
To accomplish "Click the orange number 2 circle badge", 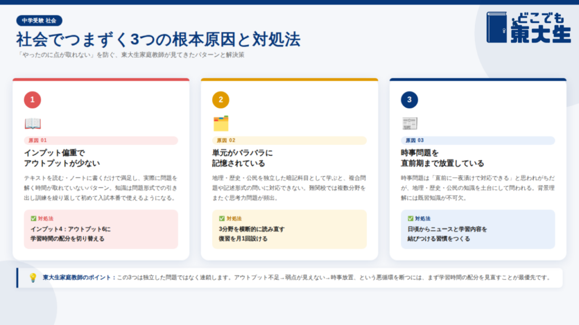I will [x=221, y=99].
